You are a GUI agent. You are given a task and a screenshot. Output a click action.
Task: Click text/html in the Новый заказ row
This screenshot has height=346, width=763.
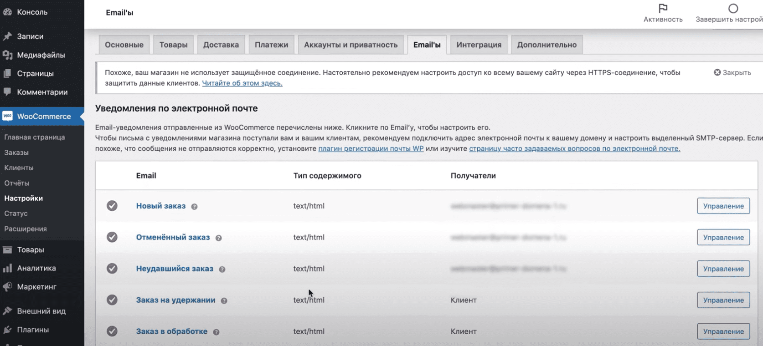coord(309,206)
